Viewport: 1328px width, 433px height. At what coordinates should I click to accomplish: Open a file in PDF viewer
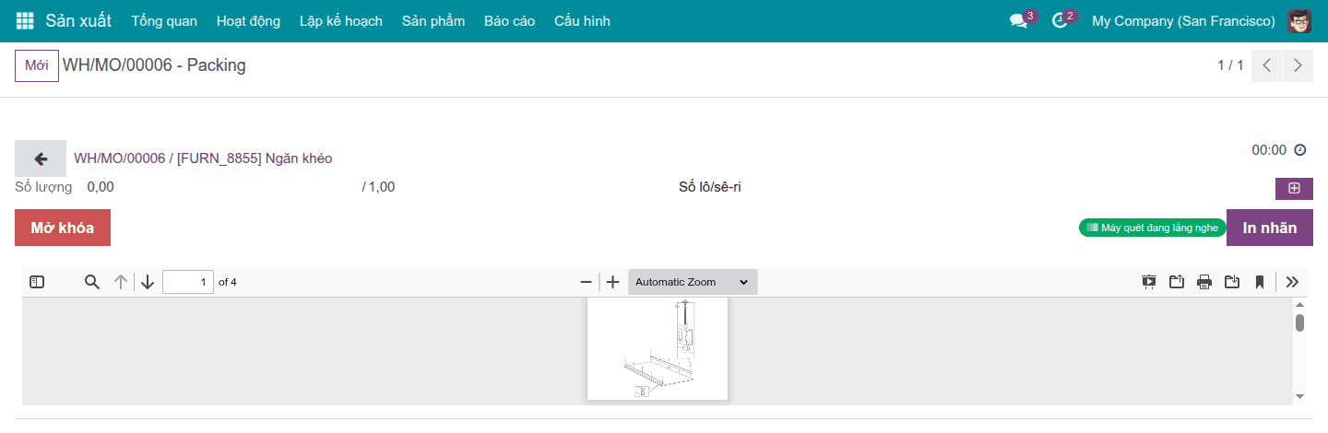1177,282
